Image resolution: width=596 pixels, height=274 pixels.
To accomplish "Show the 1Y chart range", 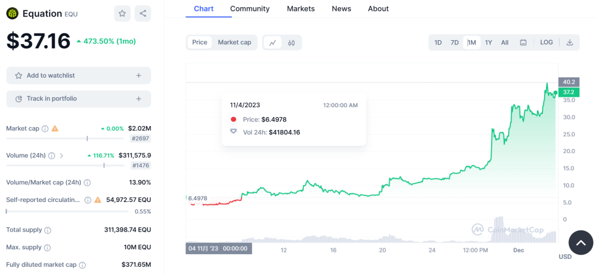I will tap(488, 42).
